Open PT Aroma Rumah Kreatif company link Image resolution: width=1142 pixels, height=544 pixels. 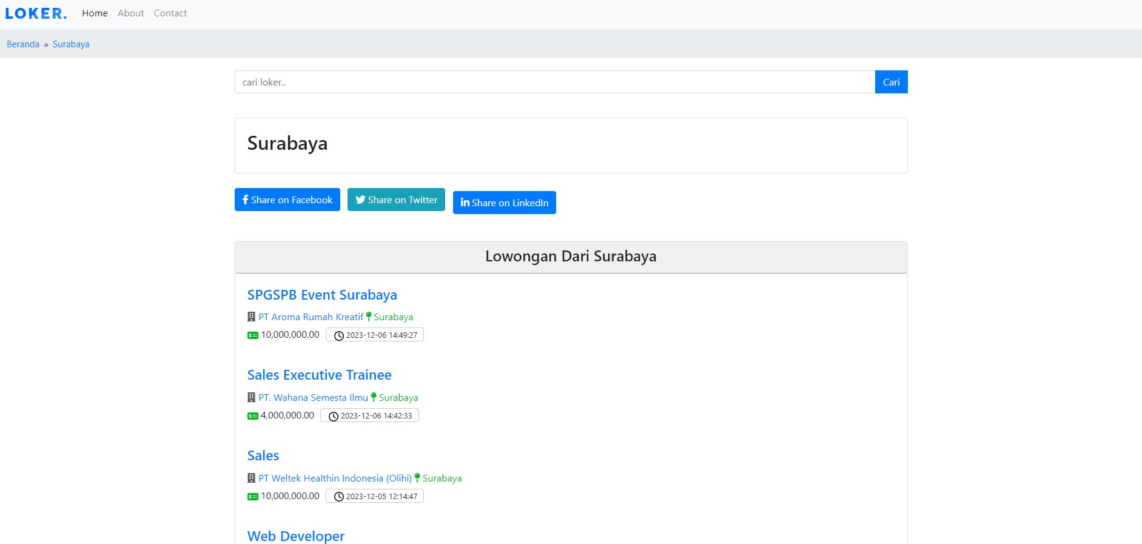(x=311, y=317)
